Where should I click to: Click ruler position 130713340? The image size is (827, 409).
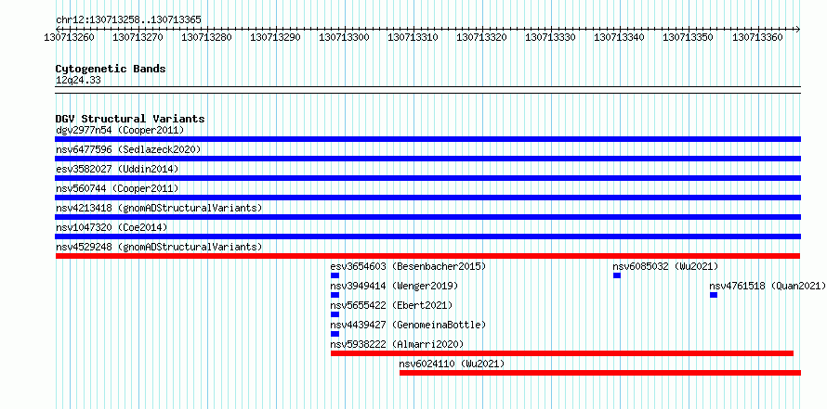(619, 37)
